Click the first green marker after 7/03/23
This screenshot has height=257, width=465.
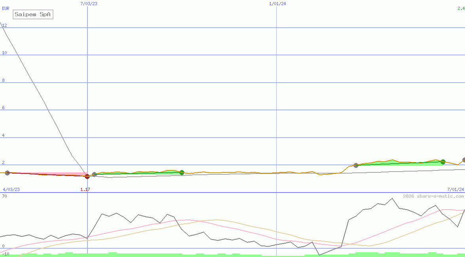click(x=182, y=172)
